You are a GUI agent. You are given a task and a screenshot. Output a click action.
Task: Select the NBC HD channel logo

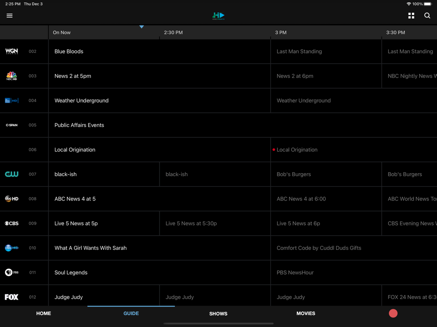(12, 76)
